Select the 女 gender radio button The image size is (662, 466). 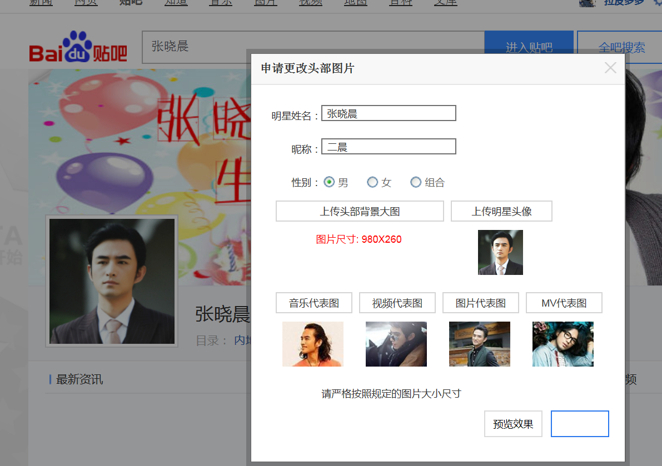coord(372,182)
